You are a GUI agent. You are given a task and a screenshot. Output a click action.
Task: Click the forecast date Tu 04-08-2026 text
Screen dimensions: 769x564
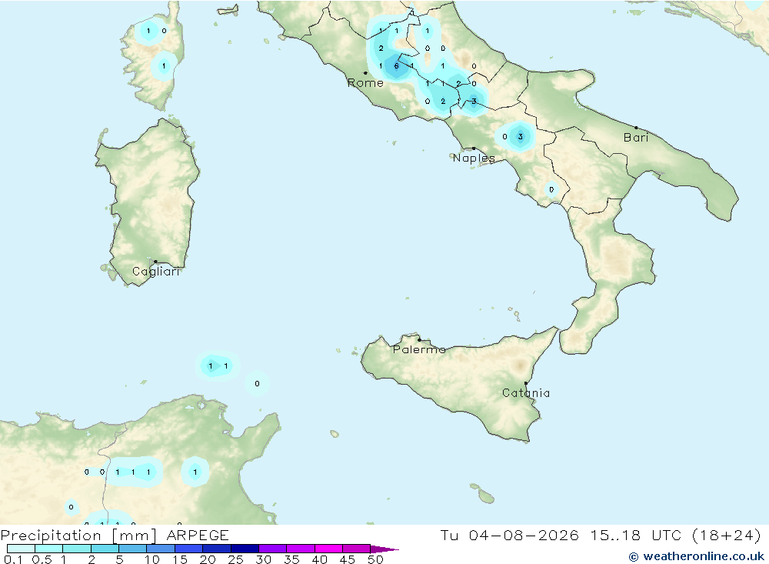click(x=509, y=536)
